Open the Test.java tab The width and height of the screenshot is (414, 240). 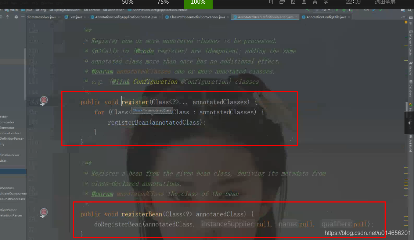coord(75,17)
